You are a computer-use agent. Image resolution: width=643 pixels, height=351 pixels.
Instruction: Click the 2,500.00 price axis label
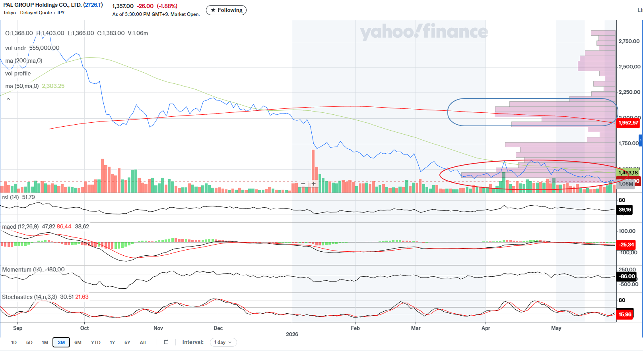click(629, 67)
